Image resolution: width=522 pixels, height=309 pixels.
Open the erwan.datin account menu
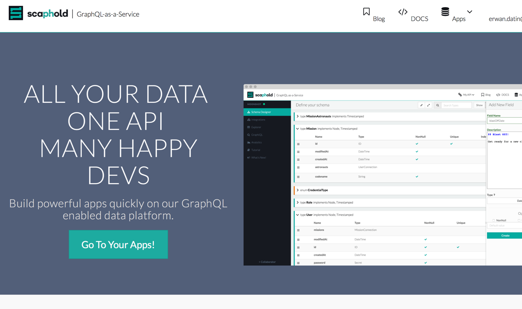point(505,19)
